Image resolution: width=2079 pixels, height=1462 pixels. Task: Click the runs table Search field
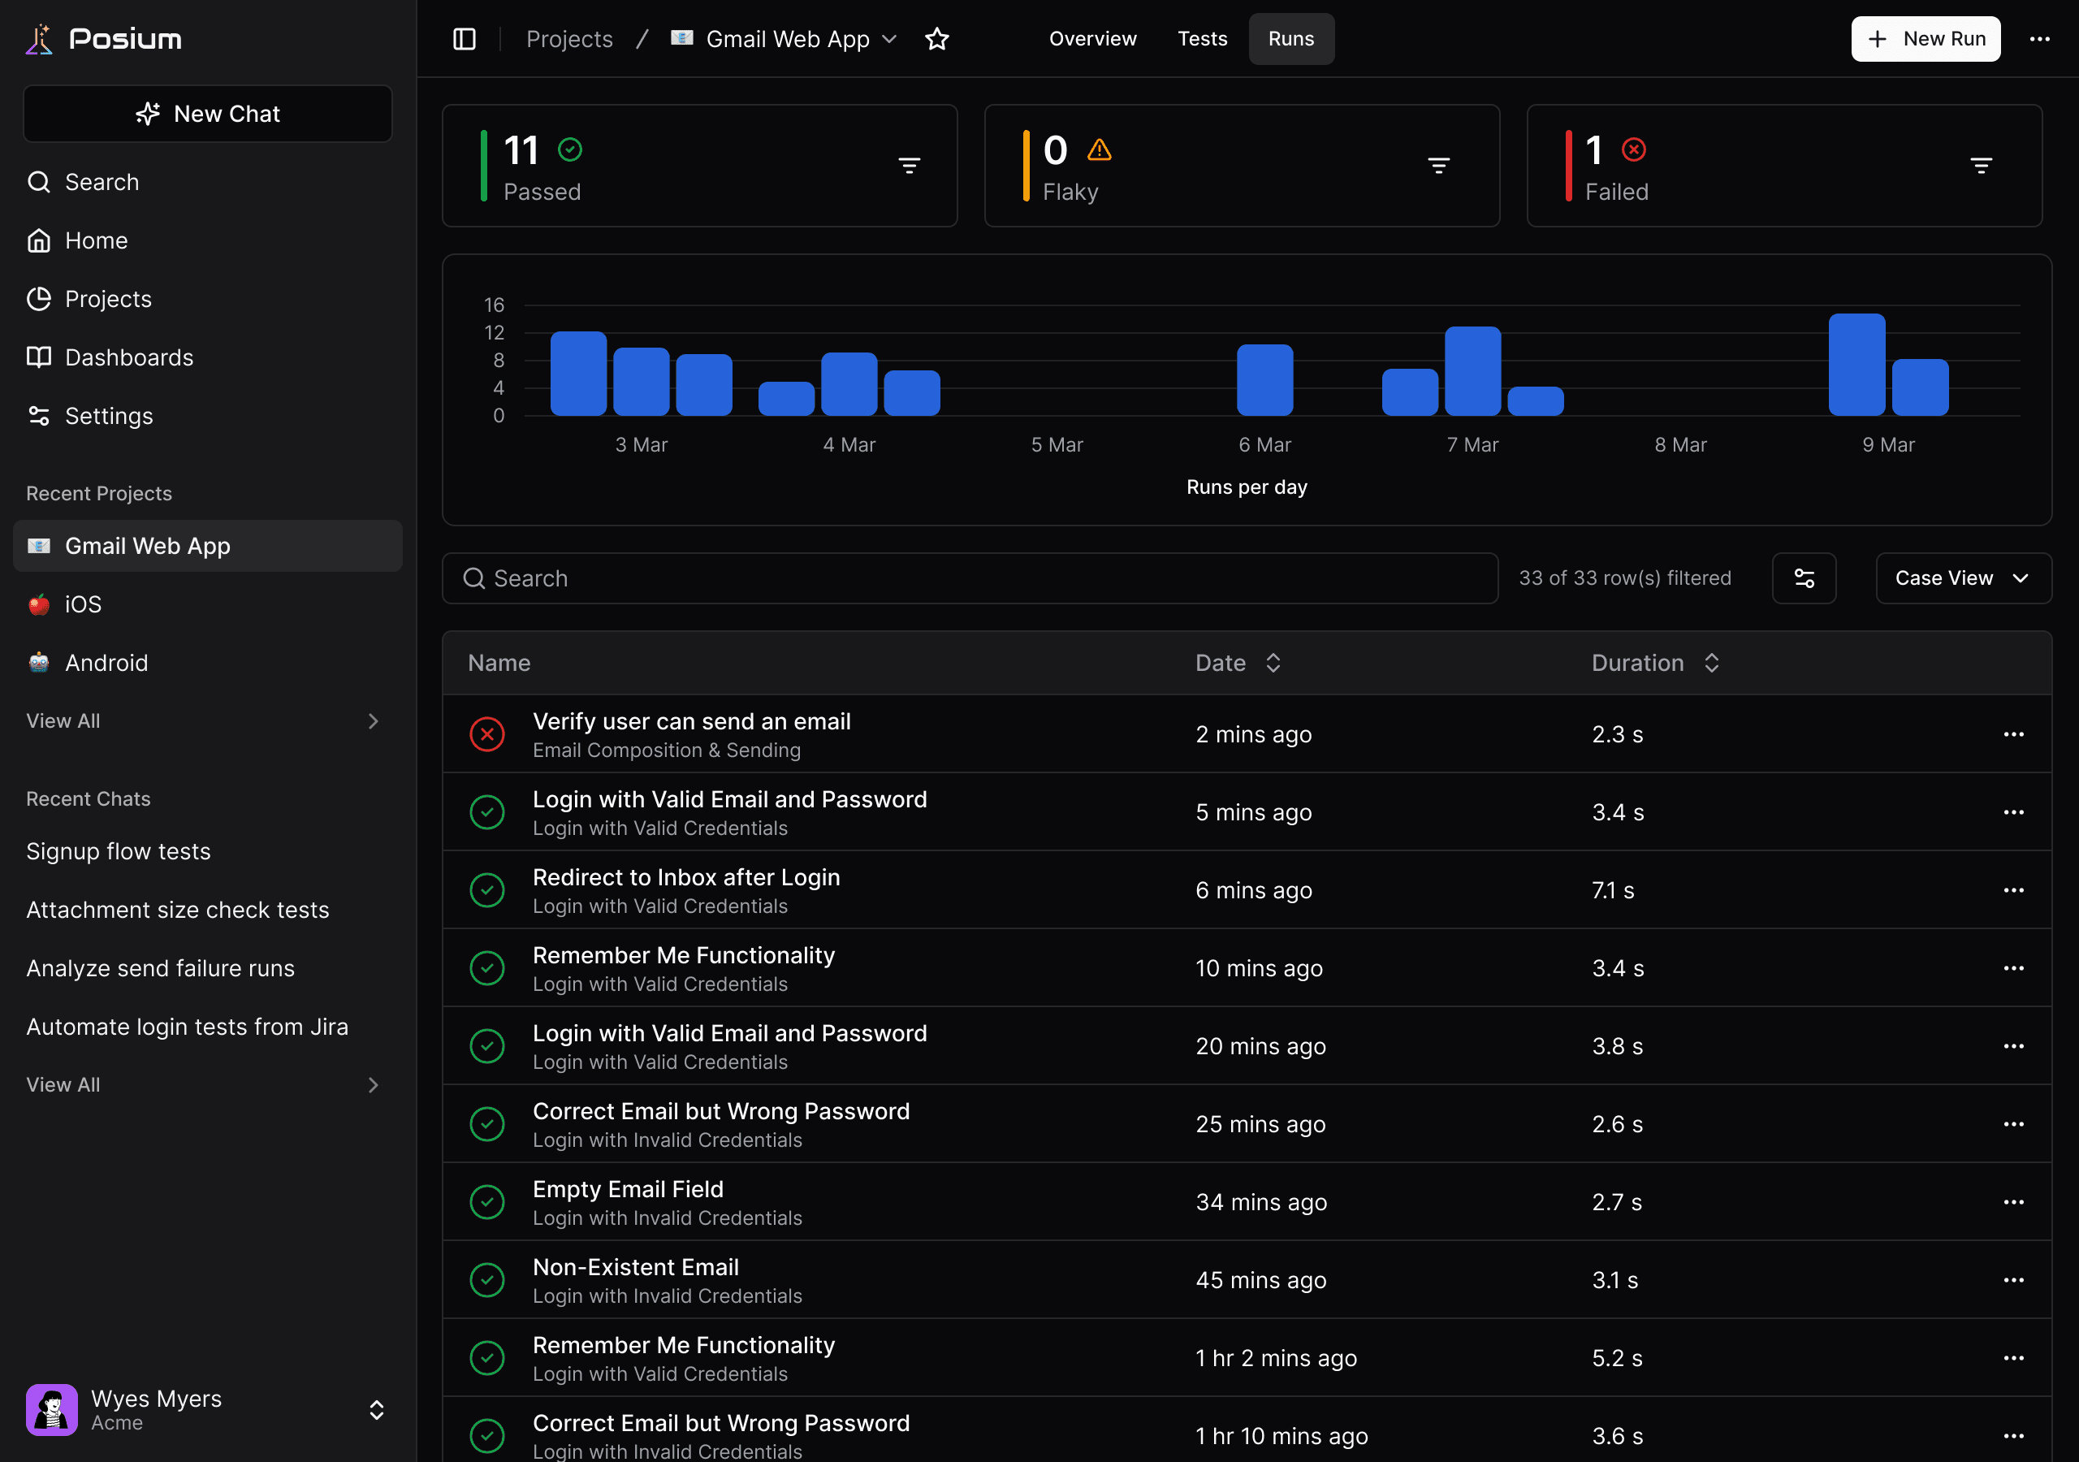[969, 578]
